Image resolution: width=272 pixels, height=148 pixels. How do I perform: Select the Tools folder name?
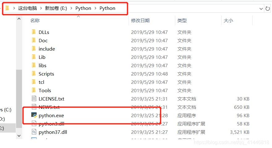(45, 90)
